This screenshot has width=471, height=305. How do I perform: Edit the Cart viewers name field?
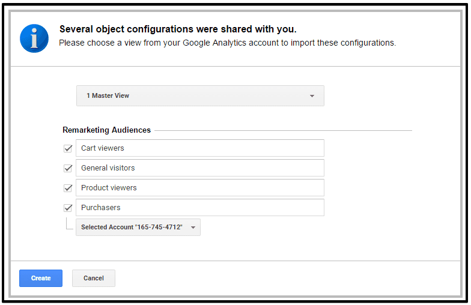200,148
